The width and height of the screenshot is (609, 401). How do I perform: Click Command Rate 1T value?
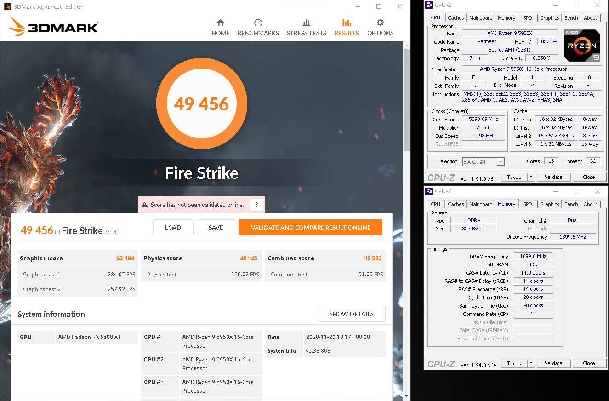click(533, 314)
